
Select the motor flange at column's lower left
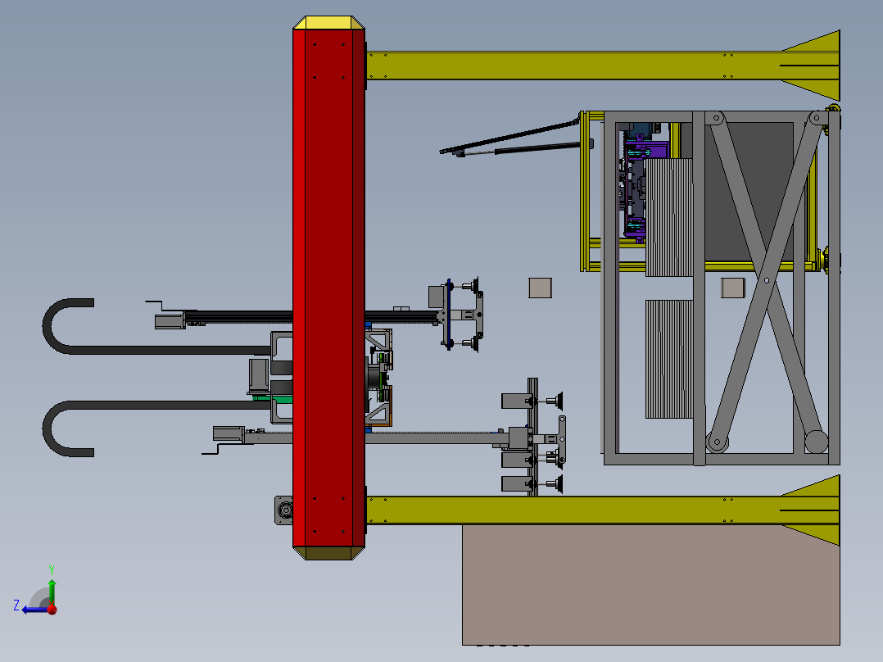click(283, 510)
